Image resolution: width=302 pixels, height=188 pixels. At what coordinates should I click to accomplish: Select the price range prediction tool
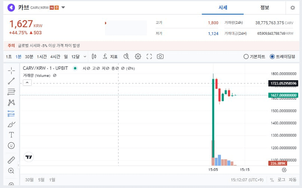11,113
